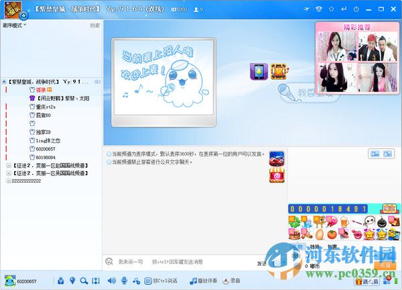Viewport: 402px width, 290px height.
Task: Open the channel logo avatar in top left
Action: point(13,10)
